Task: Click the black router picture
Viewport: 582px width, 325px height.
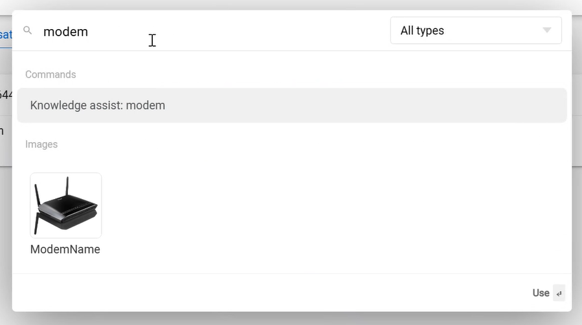Action: [x=65, y=205]
